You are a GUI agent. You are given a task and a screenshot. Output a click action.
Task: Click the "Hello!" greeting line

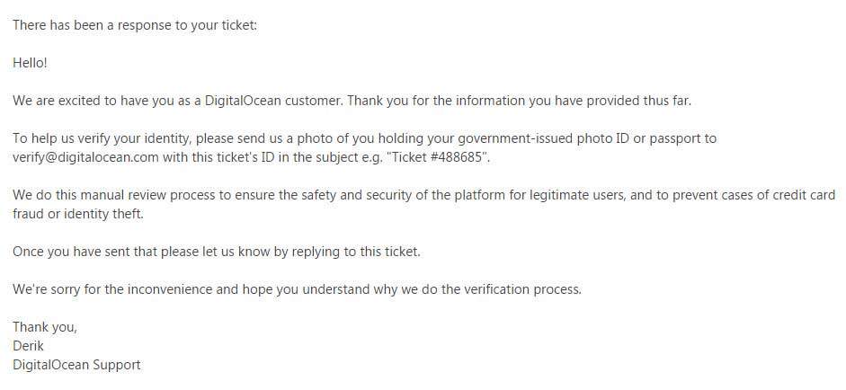(x=30, y=63)
